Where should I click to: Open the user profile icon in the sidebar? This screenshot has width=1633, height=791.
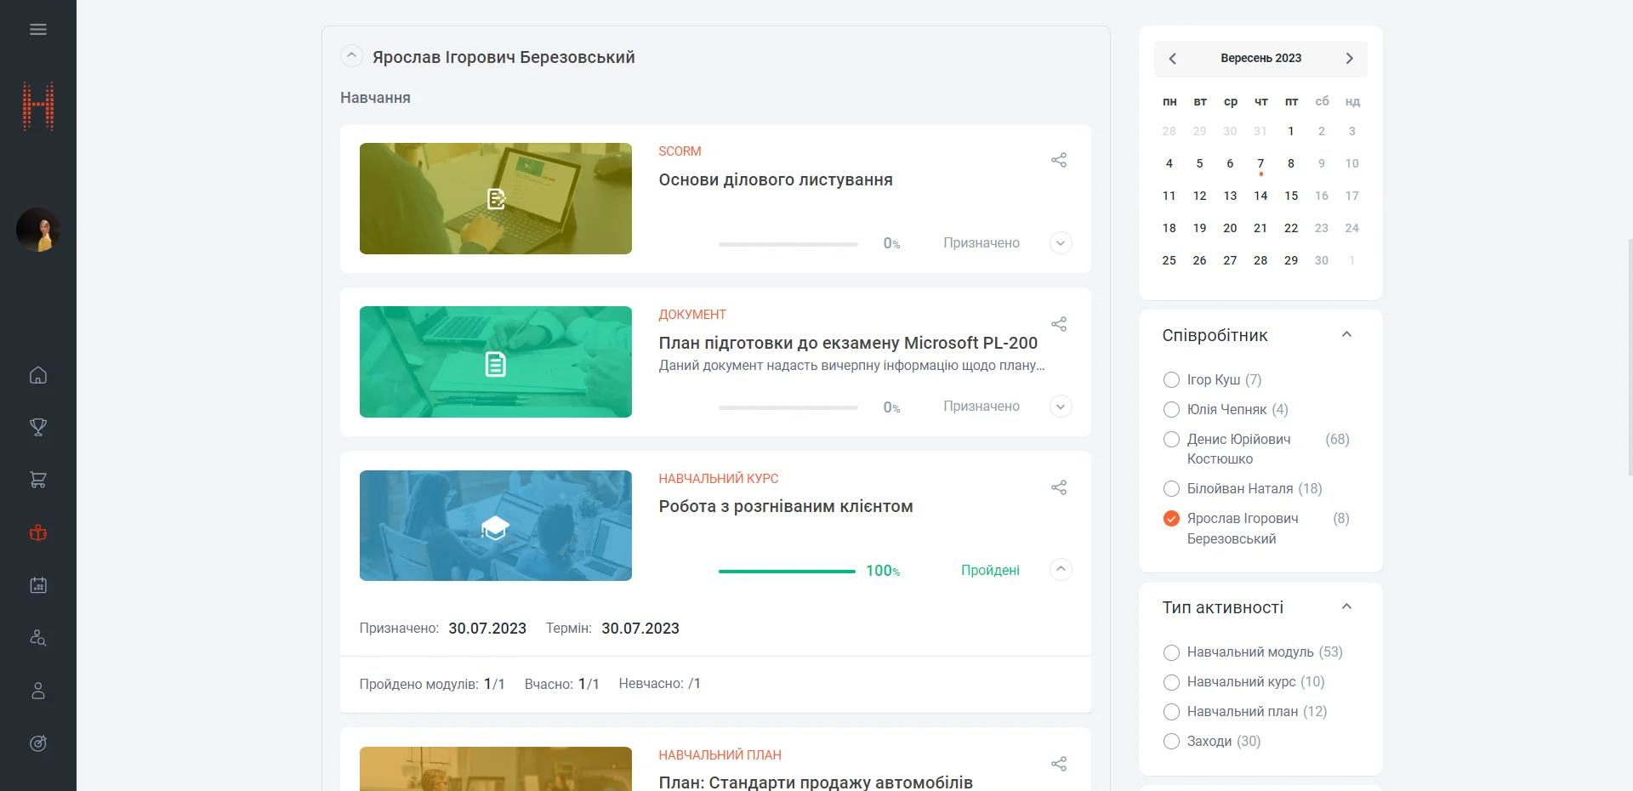pyautogui.click(x=38, y=691)
